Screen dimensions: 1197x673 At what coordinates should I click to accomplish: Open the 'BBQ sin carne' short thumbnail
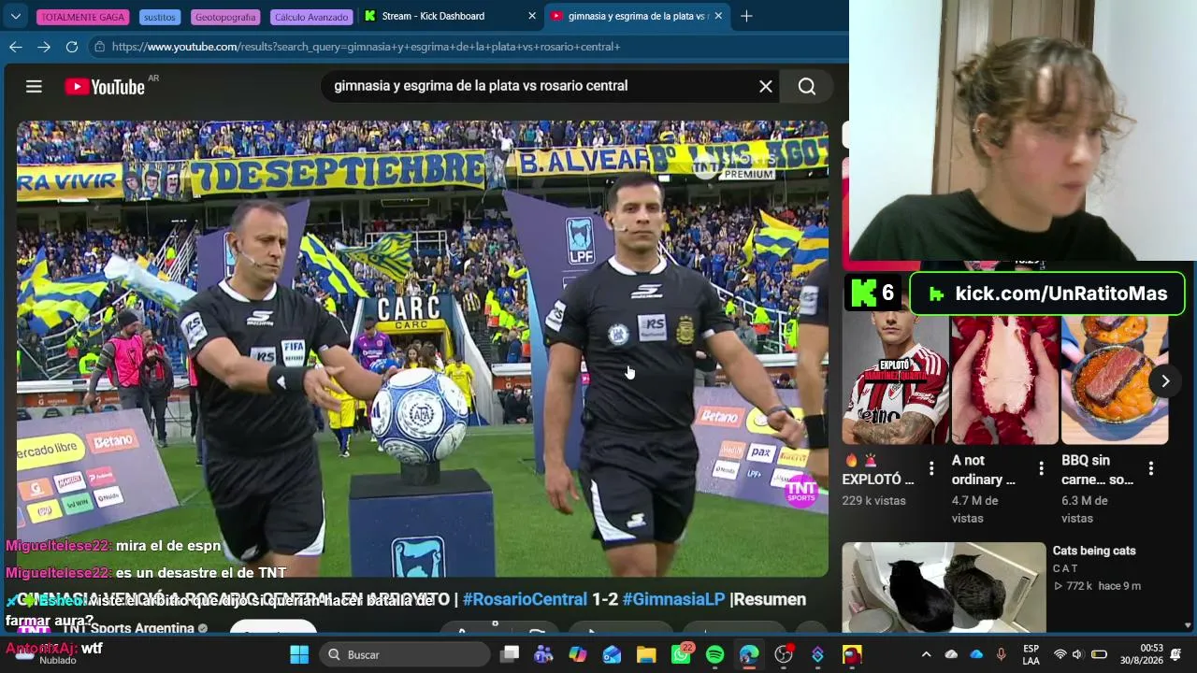coord(1115,380)
